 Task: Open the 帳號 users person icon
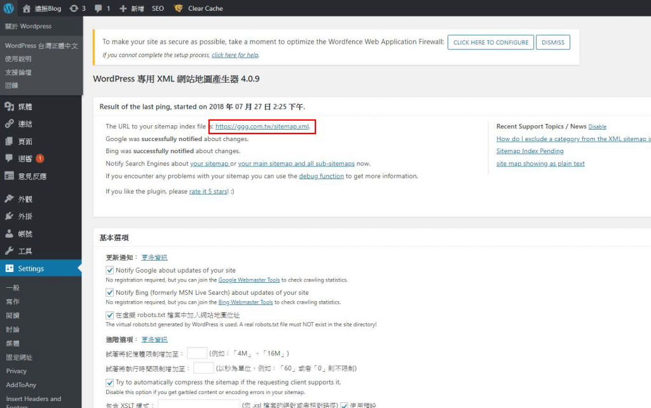point(9,234)
